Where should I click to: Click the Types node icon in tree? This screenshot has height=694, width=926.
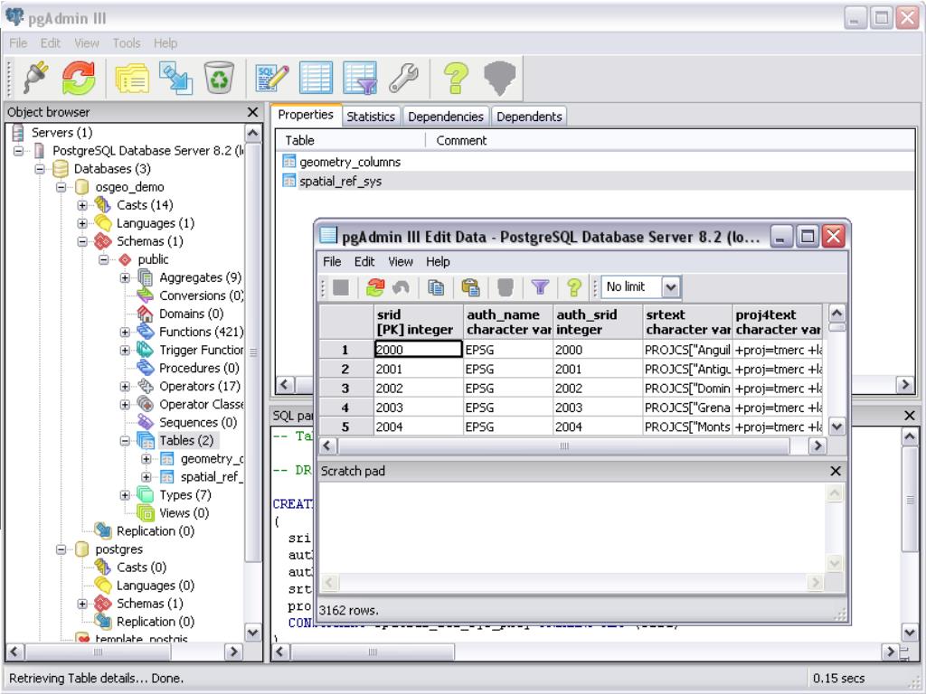point(146,494)
